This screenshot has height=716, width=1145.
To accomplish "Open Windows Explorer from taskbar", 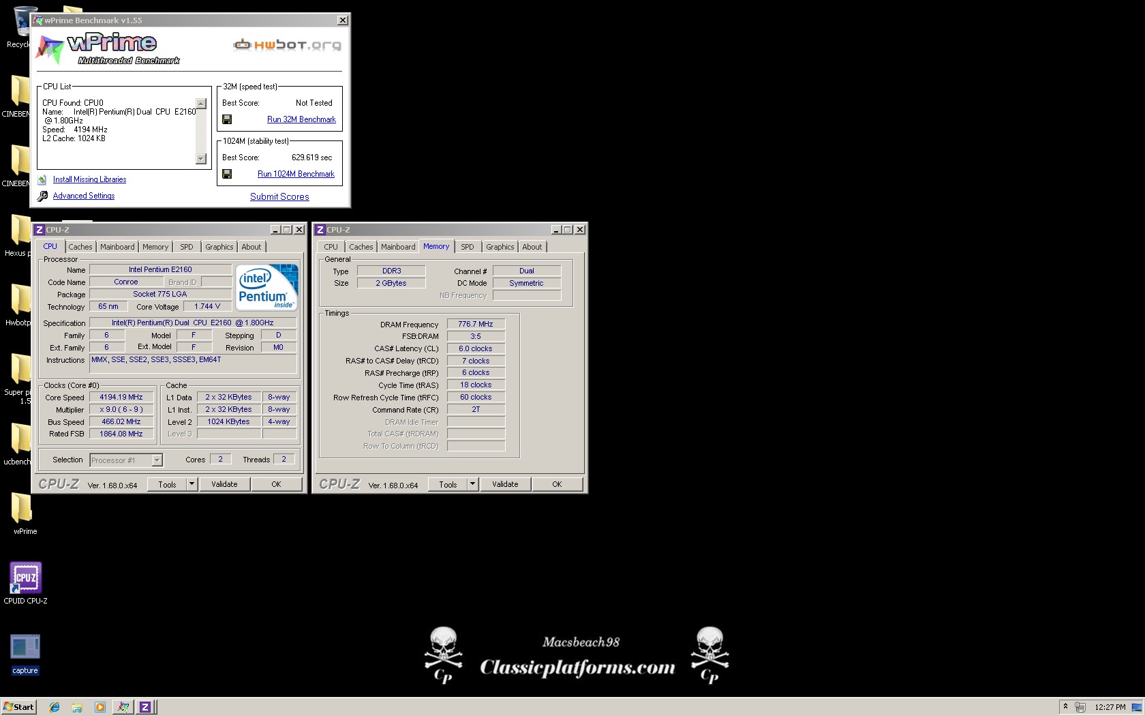I will [77, 707].
